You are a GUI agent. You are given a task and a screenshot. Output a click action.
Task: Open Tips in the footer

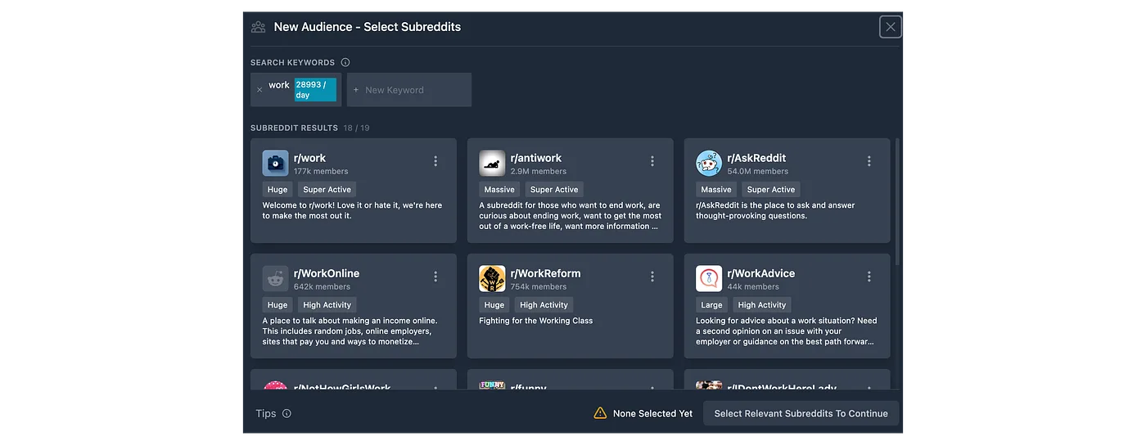coord(266,414)
